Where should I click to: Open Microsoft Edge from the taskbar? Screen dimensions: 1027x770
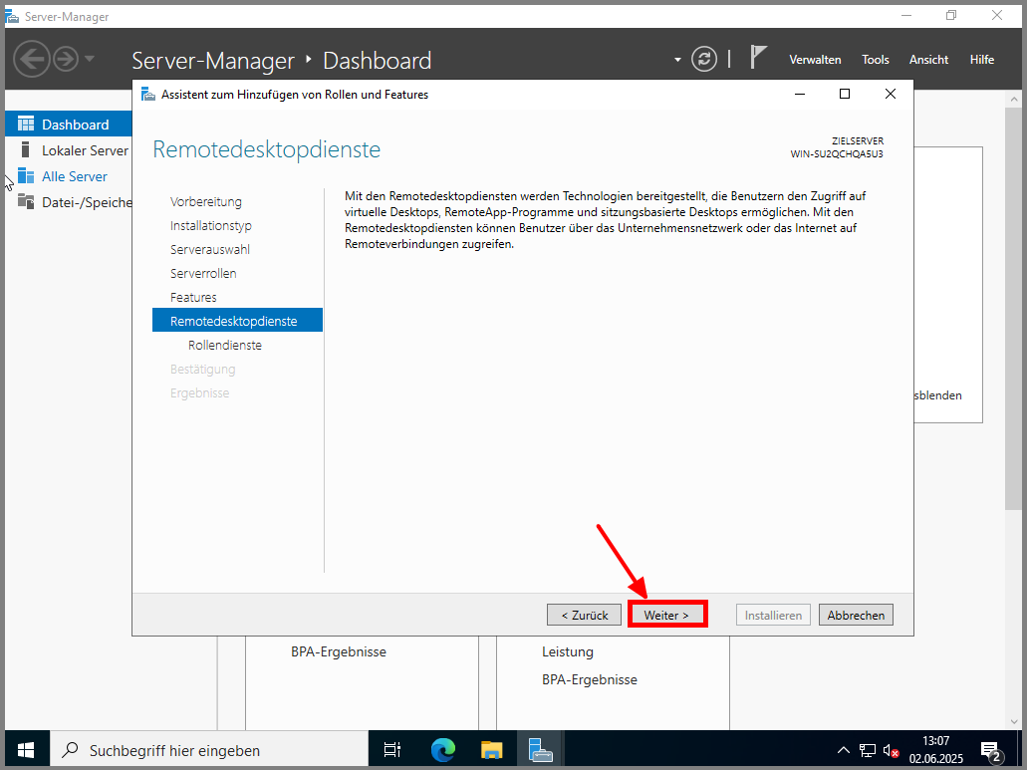pyautogui.click(x=442, y=750)
